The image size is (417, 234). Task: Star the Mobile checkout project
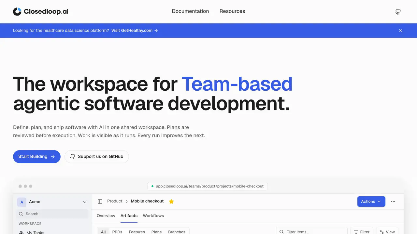(x=171, y=201)
